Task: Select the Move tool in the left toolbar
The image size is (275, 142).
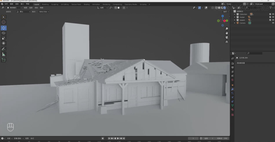Action: pyautogui.click(x=4, y=28)
